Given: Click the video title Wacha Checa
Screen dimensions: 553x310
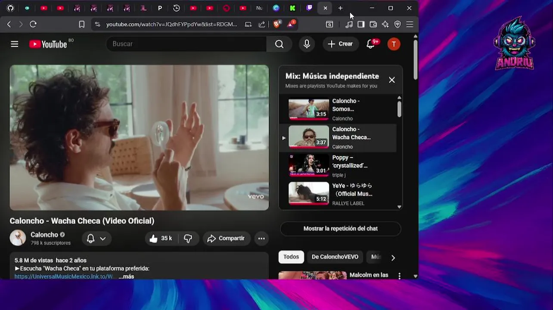Looking at the screenshot, I should [x=82, y=221].
